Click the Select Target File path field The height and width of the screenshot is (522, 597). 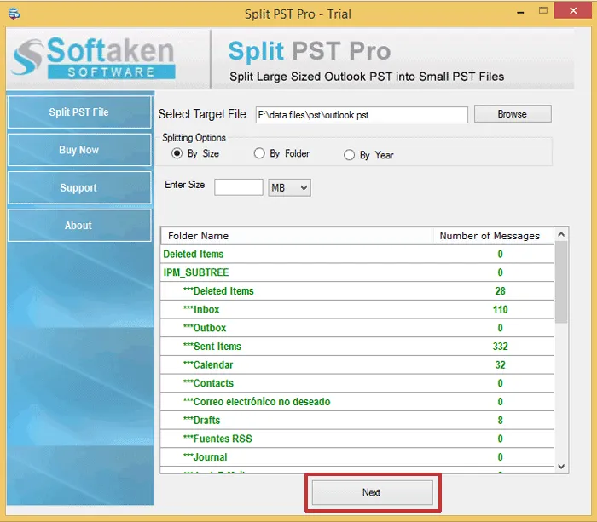point(362,115)
